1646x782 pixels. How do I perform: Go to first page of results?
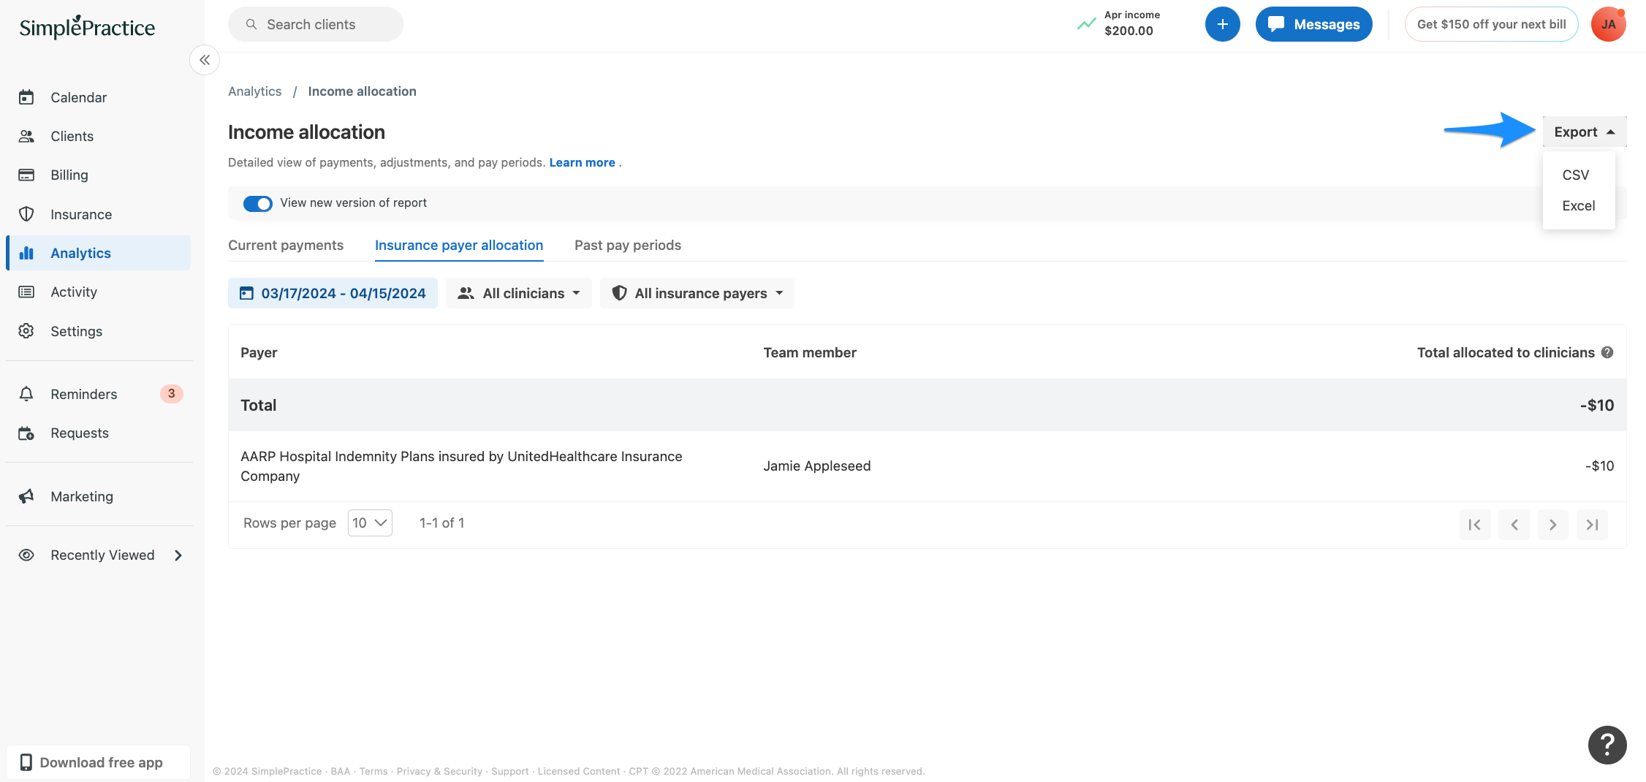click(1475, 524)
